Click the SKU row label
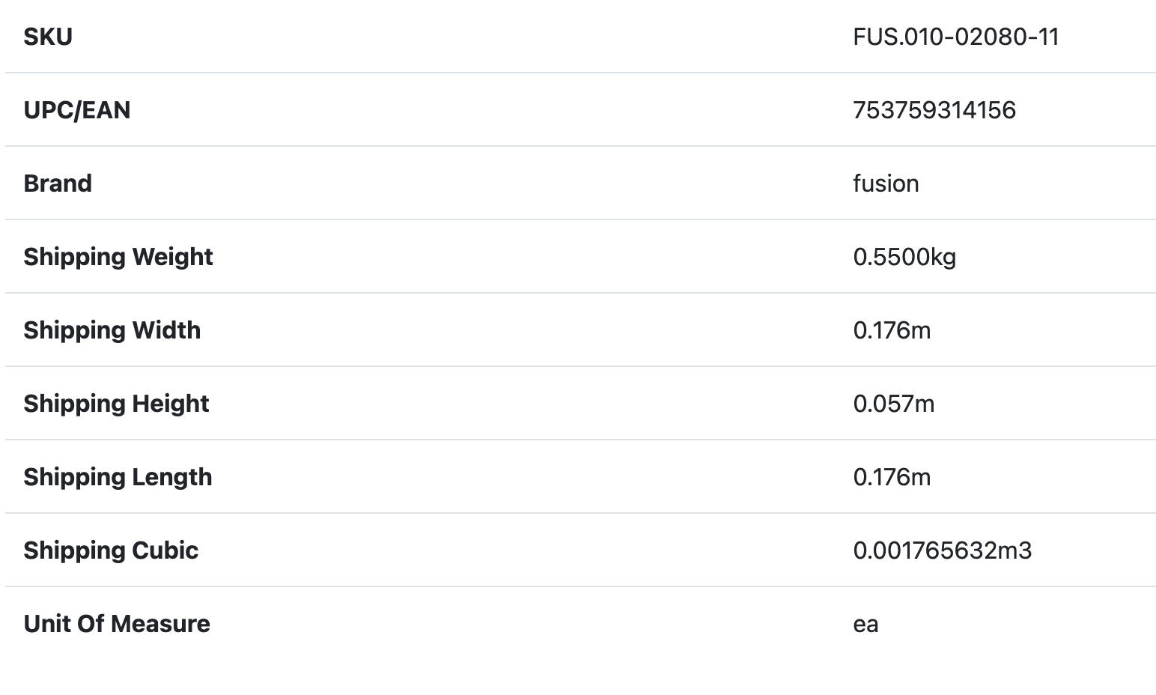This screenshot has height=695, width=1156. [x=48, y=37]
